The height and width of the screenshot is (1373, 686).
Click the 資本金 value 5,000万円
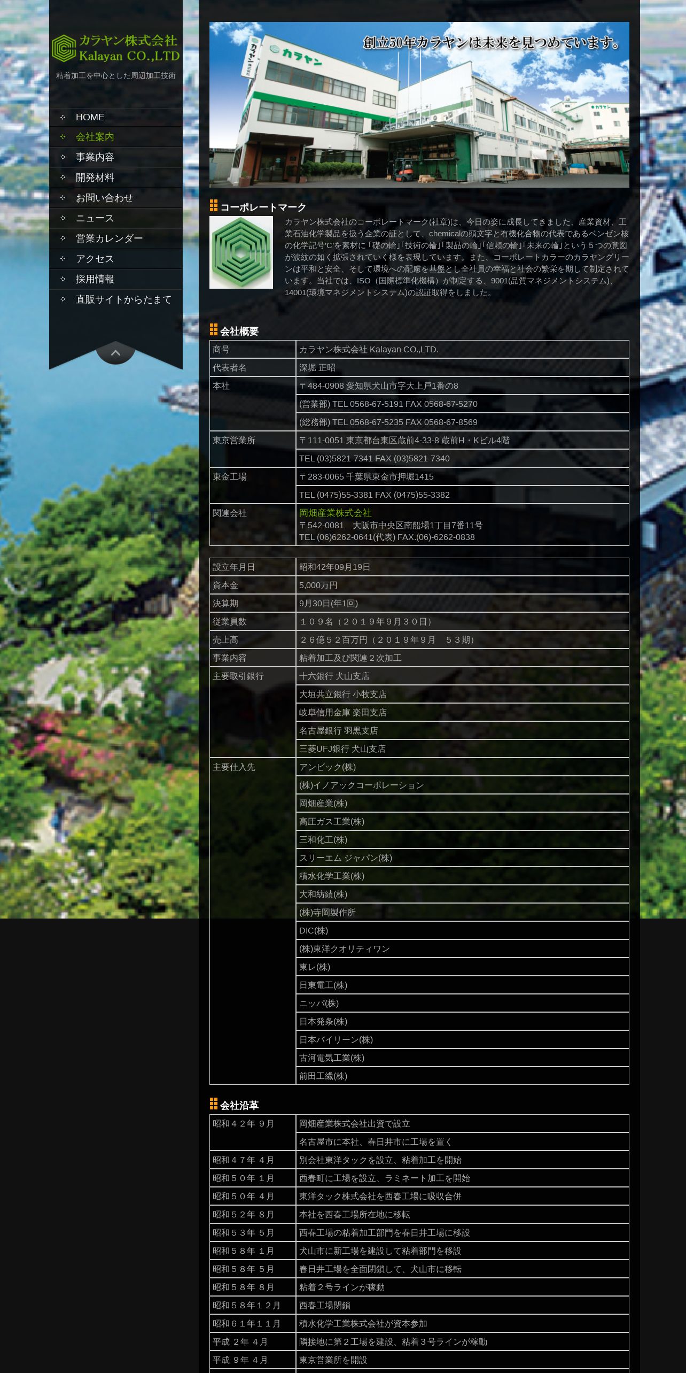(x=462, y=585)
